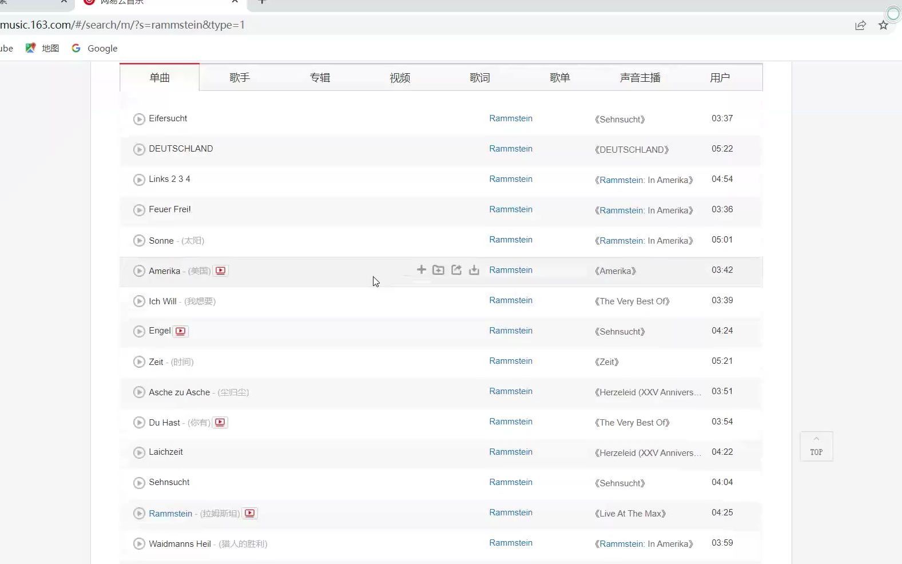Open album 《Live At The Max》
This screenshot has width=902, height=564.
point(630,514)
